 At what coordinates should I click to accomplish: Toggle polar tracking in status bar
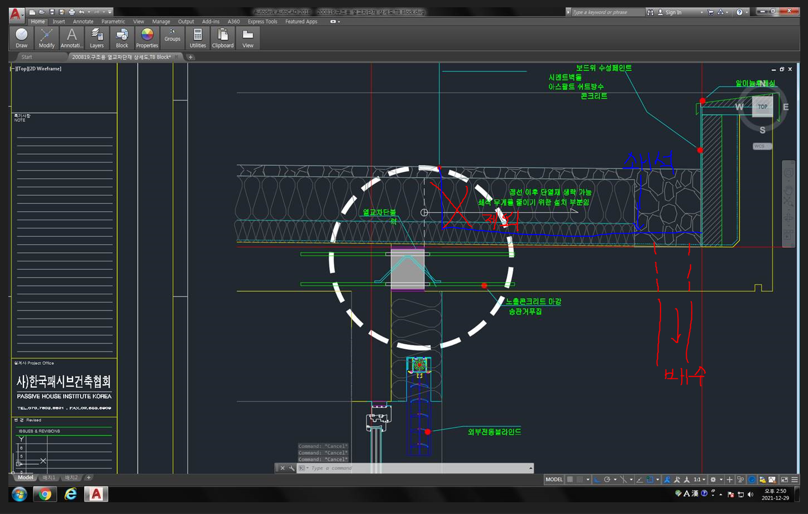tap(607, 479)
